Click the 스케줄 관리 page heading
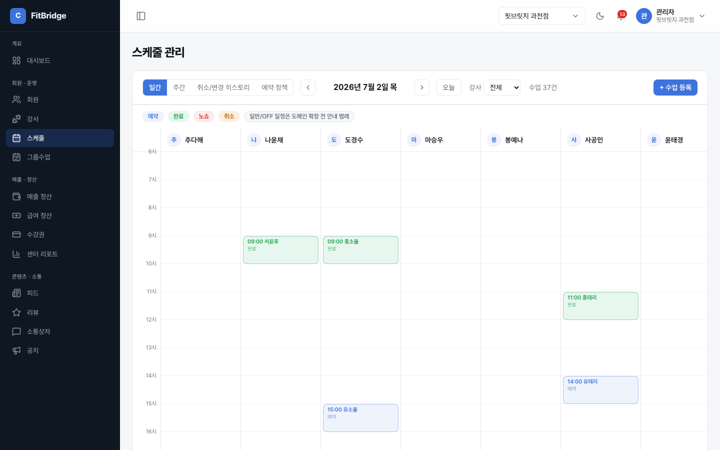This screenshot has width=720, height=450. 158,52
